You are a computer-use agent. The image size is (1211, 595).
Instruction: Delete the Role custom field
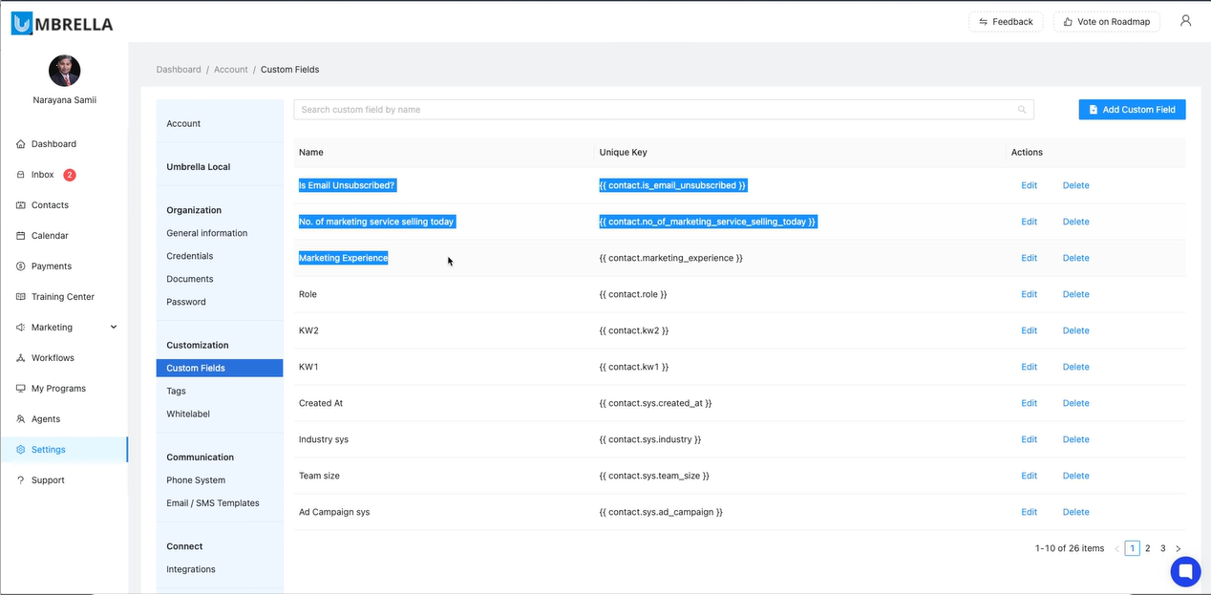tap(1075, 294)
